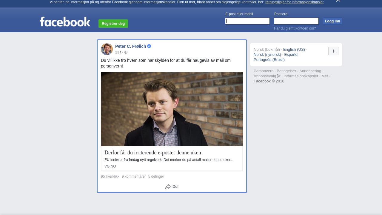This screenshot has width=382, height=215.
Task: Open headline Derfor får du irriterende e-poster
Action: (153, 153)
